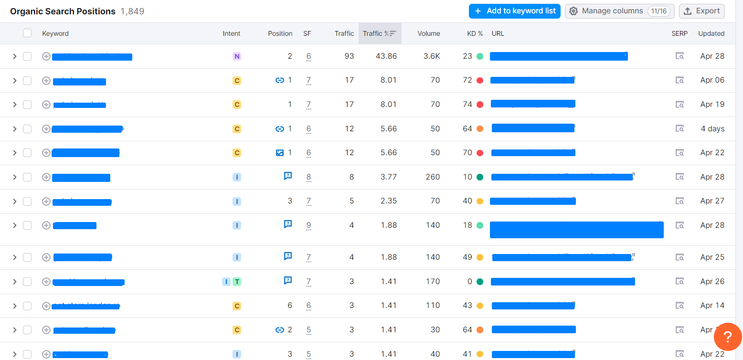743x360 pixels.
Task: Expand the row with KD 49
Action: coord(14,257)
